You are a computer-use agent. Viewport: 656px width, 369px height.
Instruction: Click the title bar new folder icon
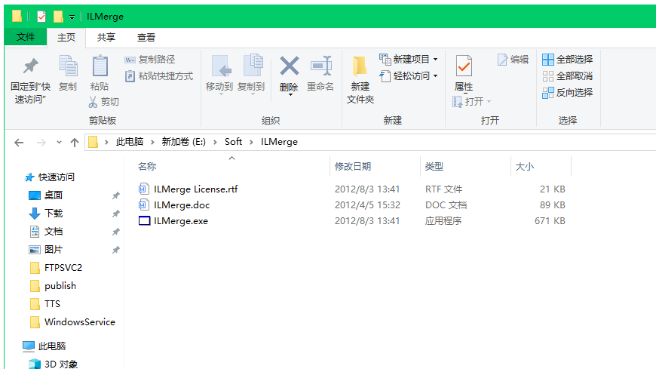point(58,17)
